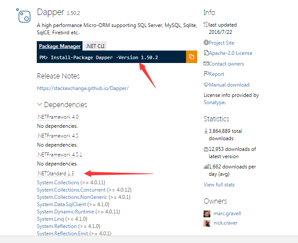Image resolution: width=298 pixels, height=243 pixels.
Task: Click the License info provided by text
Action: [231, 95]
